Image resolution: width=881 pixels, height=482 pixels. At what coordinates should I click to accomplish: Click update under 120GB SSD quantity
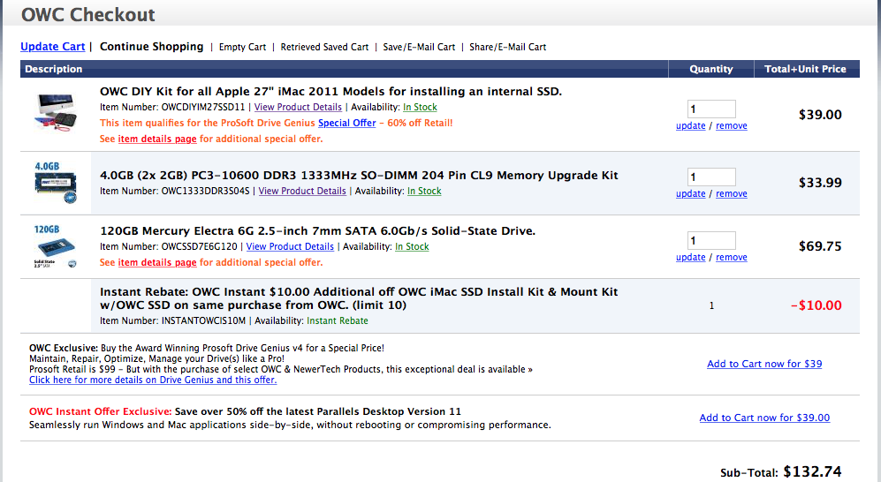[x=690, y=257]
